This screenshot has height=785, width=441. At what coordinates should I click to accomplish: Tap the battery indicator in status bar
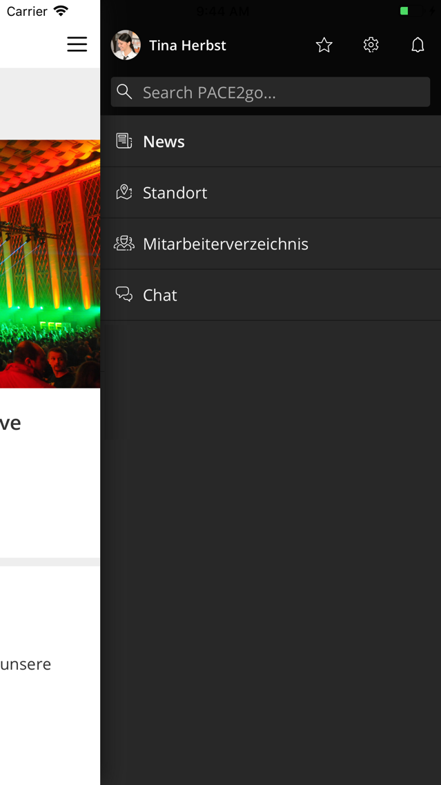pyautogui.click(x=413, y=11)
